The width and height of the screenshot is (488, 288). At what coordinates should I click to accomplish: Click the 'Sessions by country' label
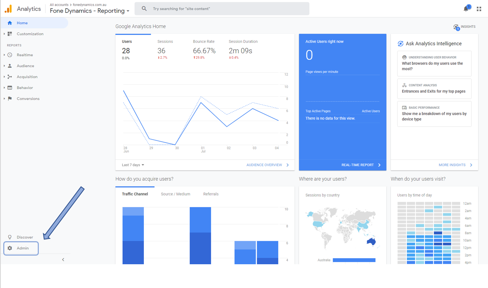(x=323, y=195)
